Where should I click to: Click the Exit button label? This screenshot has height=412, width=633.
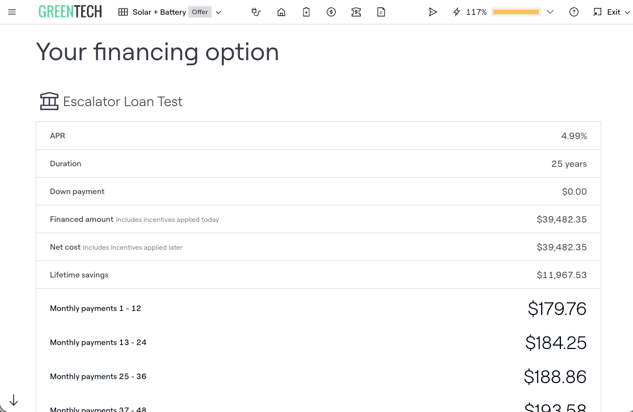(613, 12)
